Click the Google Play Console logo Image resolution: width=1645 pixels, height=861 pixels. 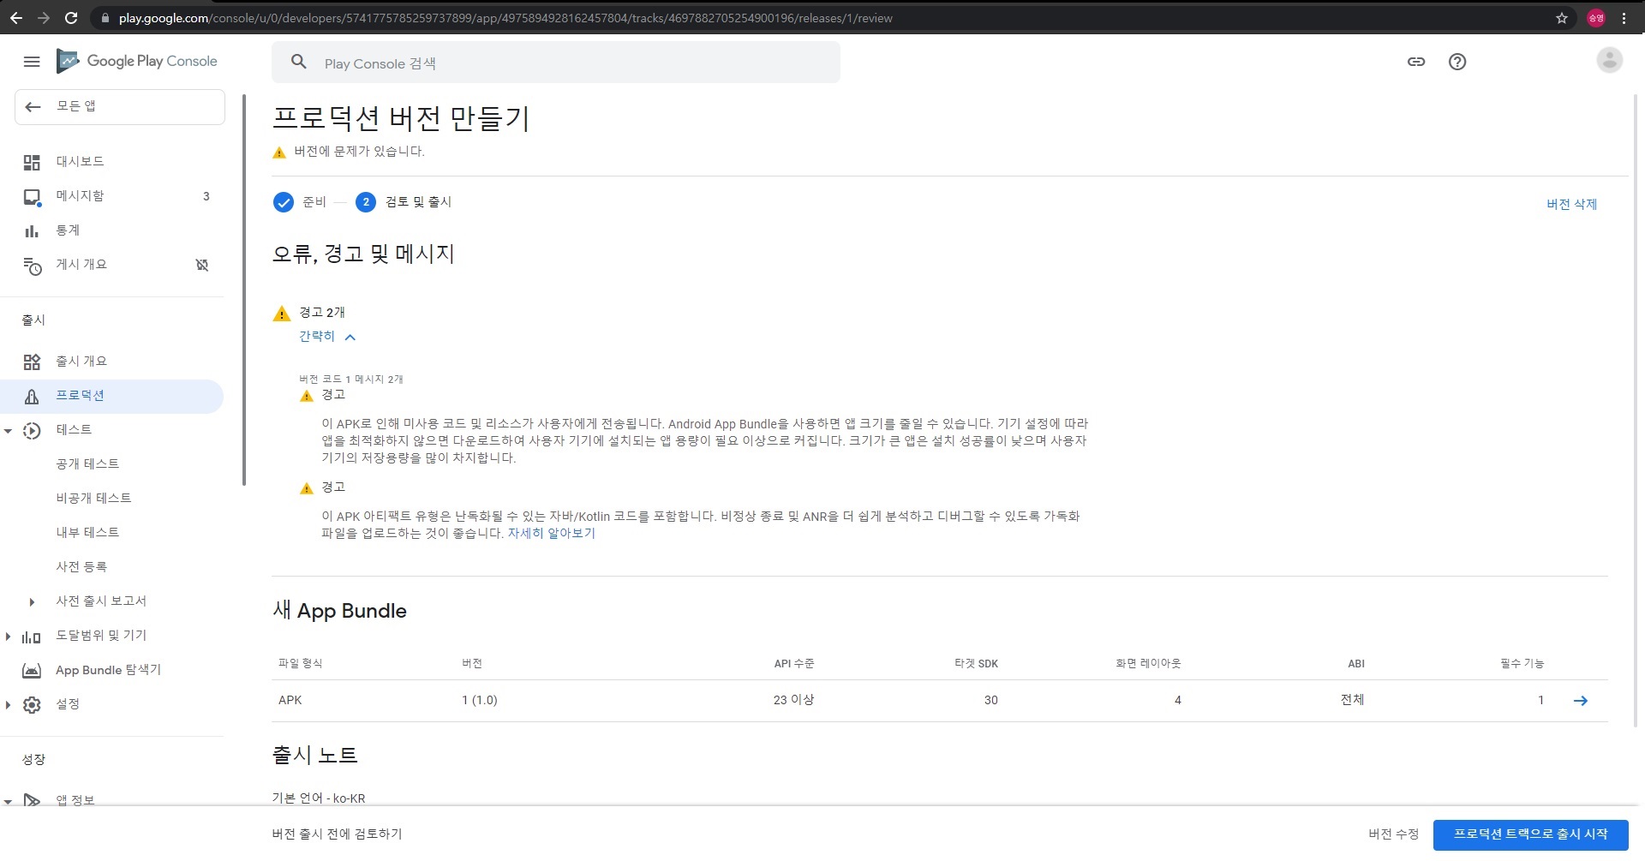tap(137, 61)
